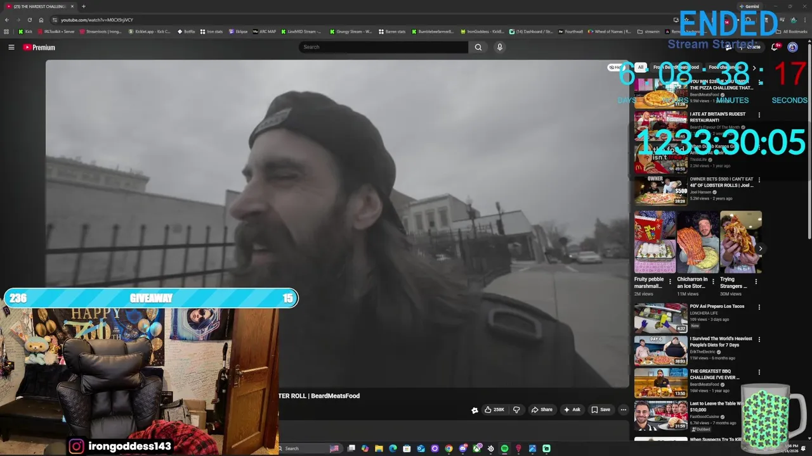Screen dimensions: 812x456
Task: Open Spotify from the taskbar
Action: (x=504, y=448)
